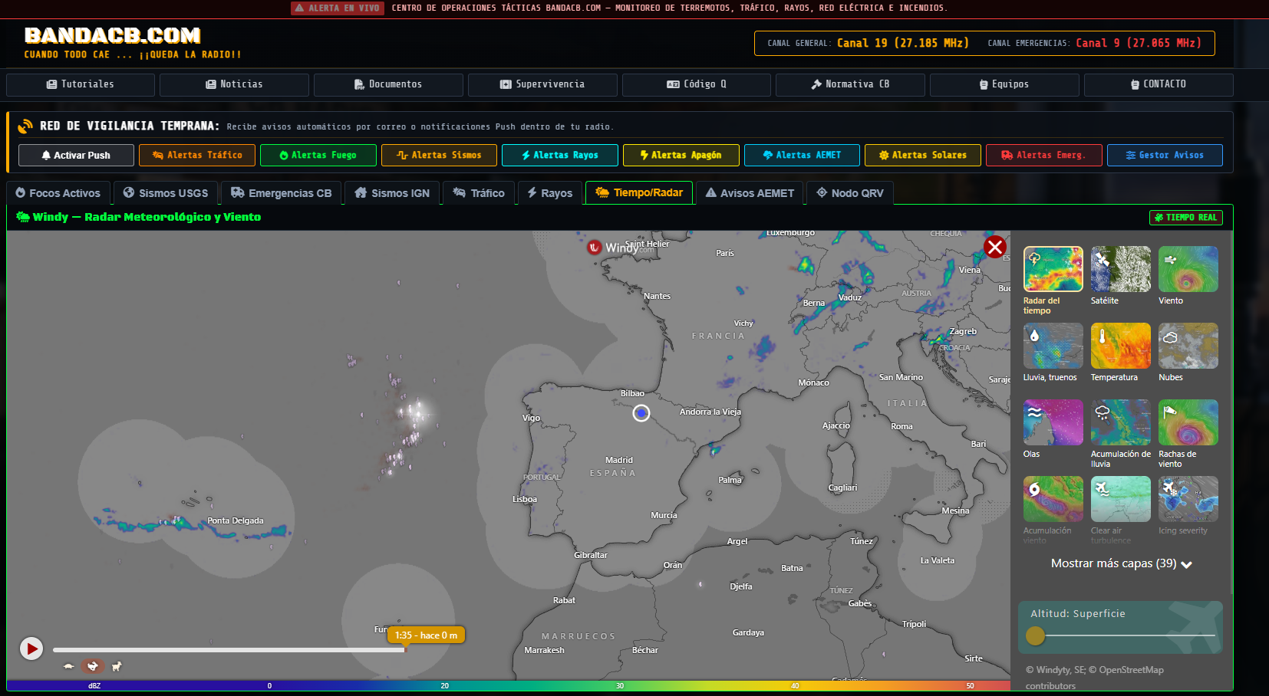Click TIEMPO REAL badge
Image resolution: width=1269 pixels, height=696 pixels.
click(x=1186, y=218)
